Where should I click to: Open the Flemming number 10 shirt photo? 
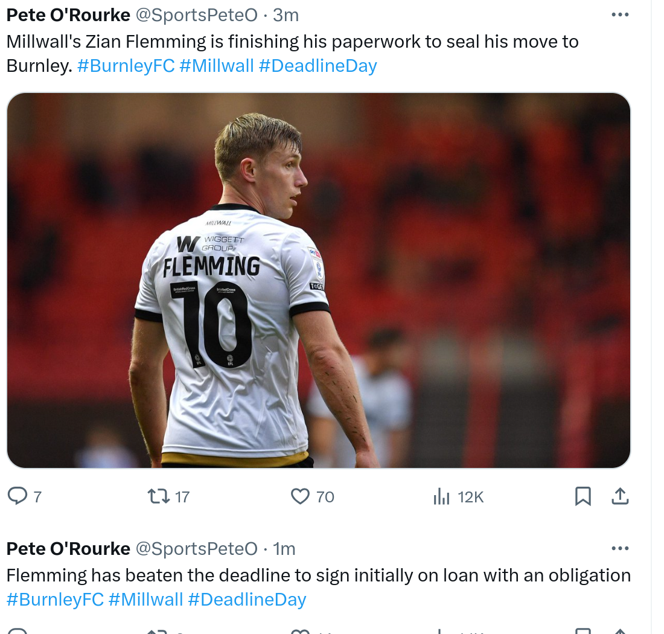coord(319,280)
